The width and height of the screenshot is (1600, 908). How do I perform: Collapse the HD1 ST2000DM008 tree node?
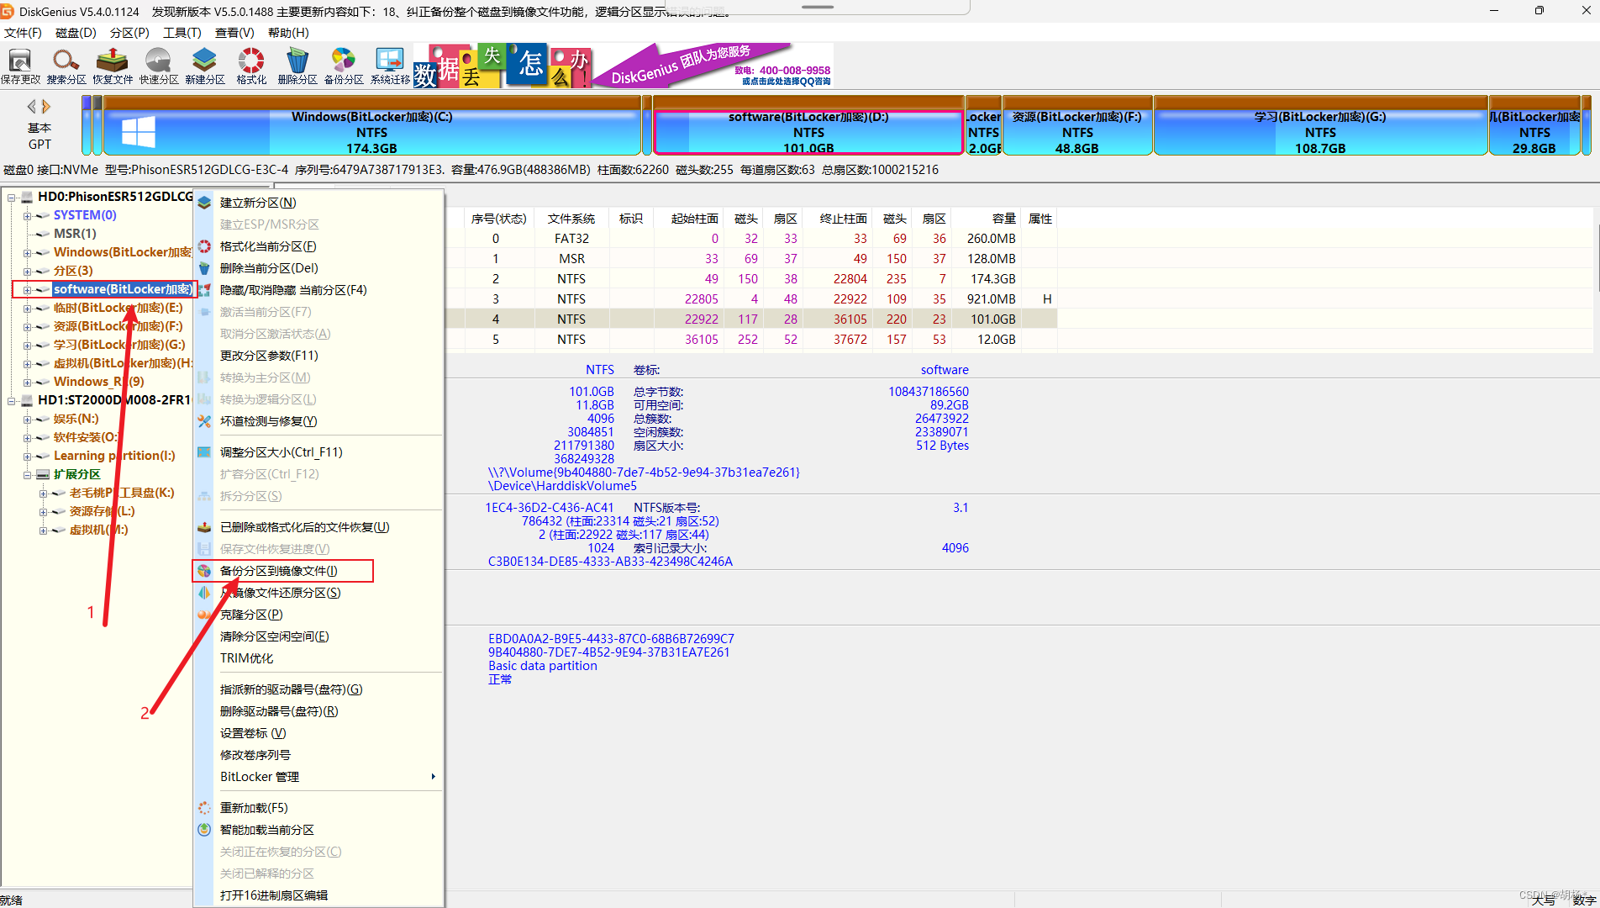(x=12, y=400)
